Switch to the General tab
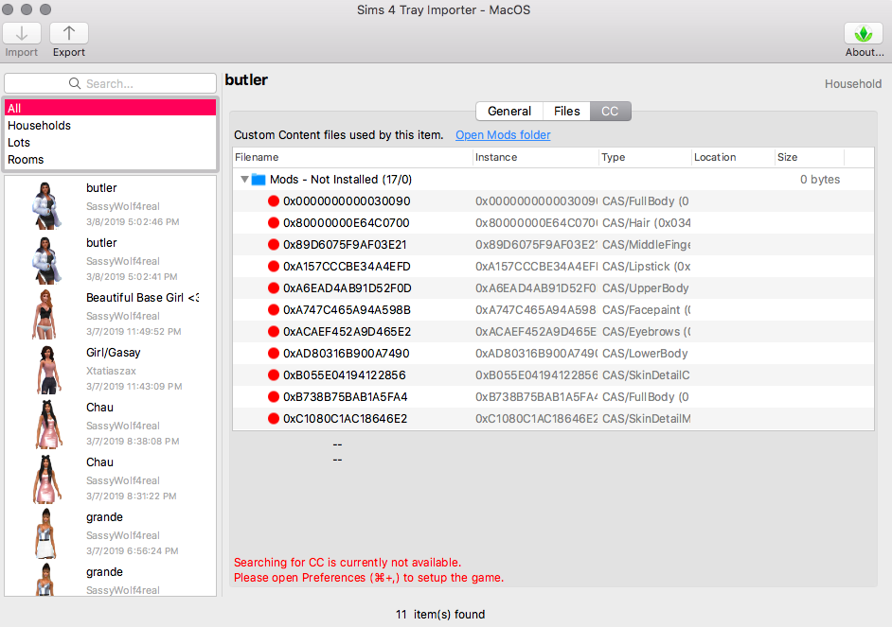Image resolution: width=892 pixels, height=627 pixels. [509, 112]
